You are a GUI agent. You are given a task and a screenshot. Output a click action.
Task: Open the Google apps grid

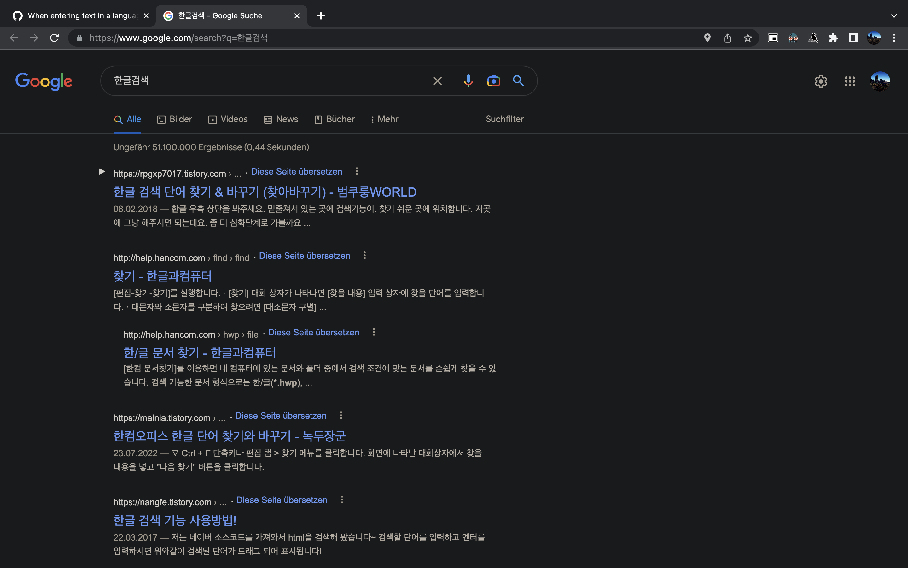point(849,81)
